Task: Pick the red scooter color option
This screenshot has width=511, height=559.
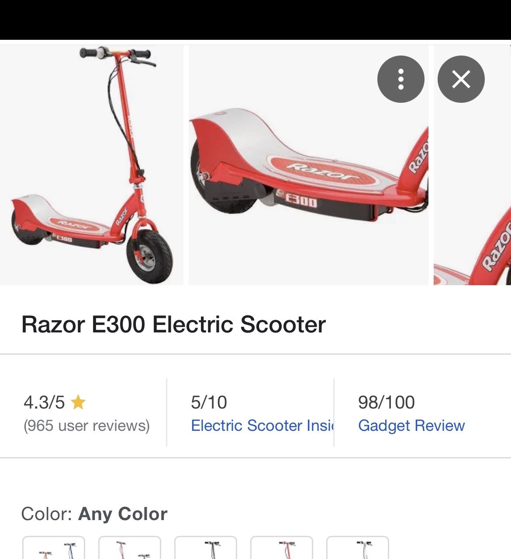Action: coord(282,548)
